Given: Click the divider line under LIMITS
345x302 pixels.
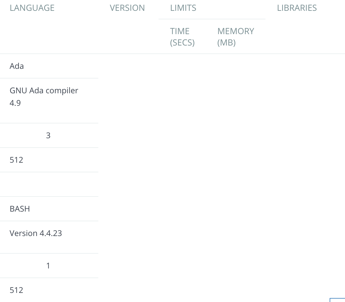Looking at the screenshot, I should click(x=212, y=19).
